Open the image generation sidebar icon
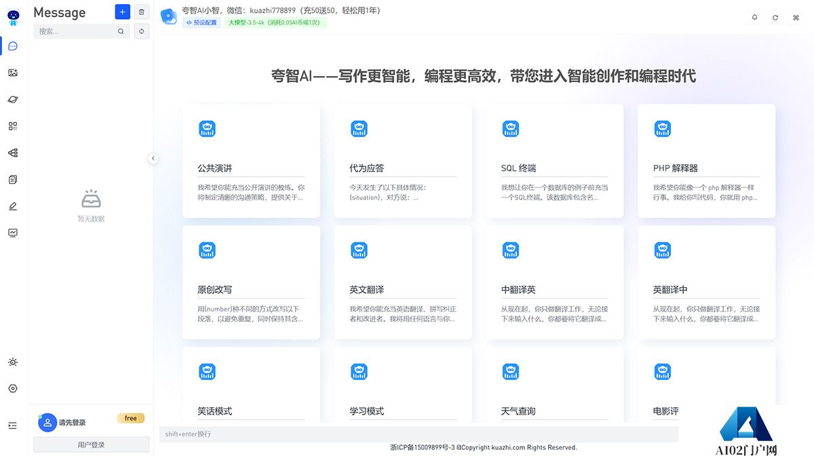Screen dimensions: 814x456 pyautogui.click(x=13, y=73)
